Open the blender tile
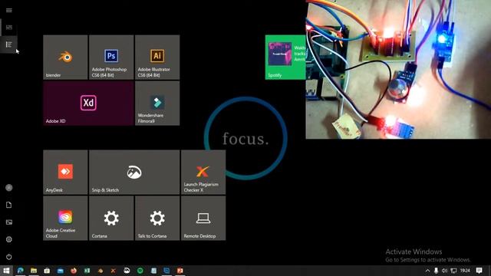This screenshot has height=276, width=491. 65,58
